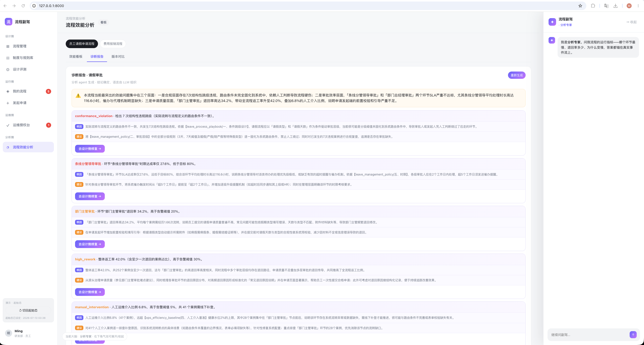The height and width of the screenshot is (345, 644).
Task: Collapse the copilot panel with 收起
Action: point(631,22)
